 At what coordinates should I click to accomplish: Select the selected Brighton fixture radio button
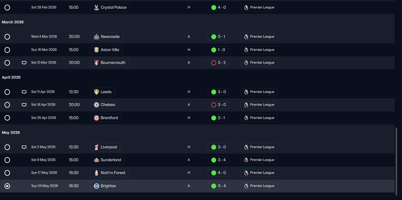tap(7, 186)
